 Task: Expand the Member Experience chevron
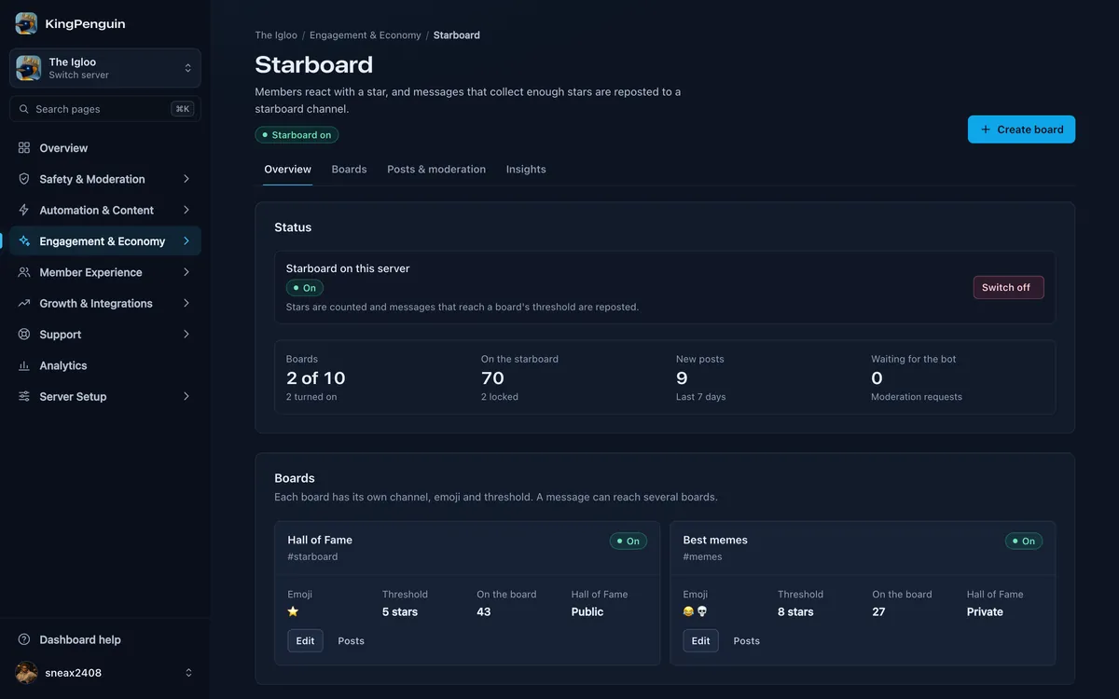point(186,272)
